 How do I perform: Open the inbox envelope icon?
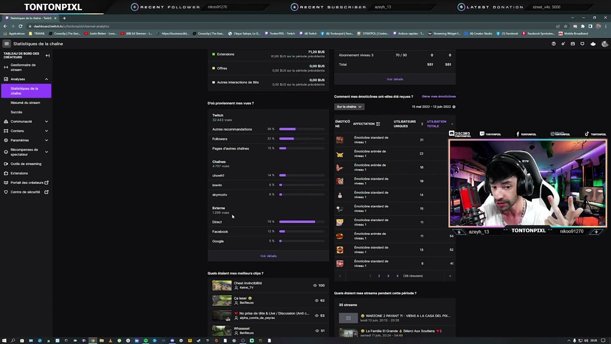click(x=573, y=43)
